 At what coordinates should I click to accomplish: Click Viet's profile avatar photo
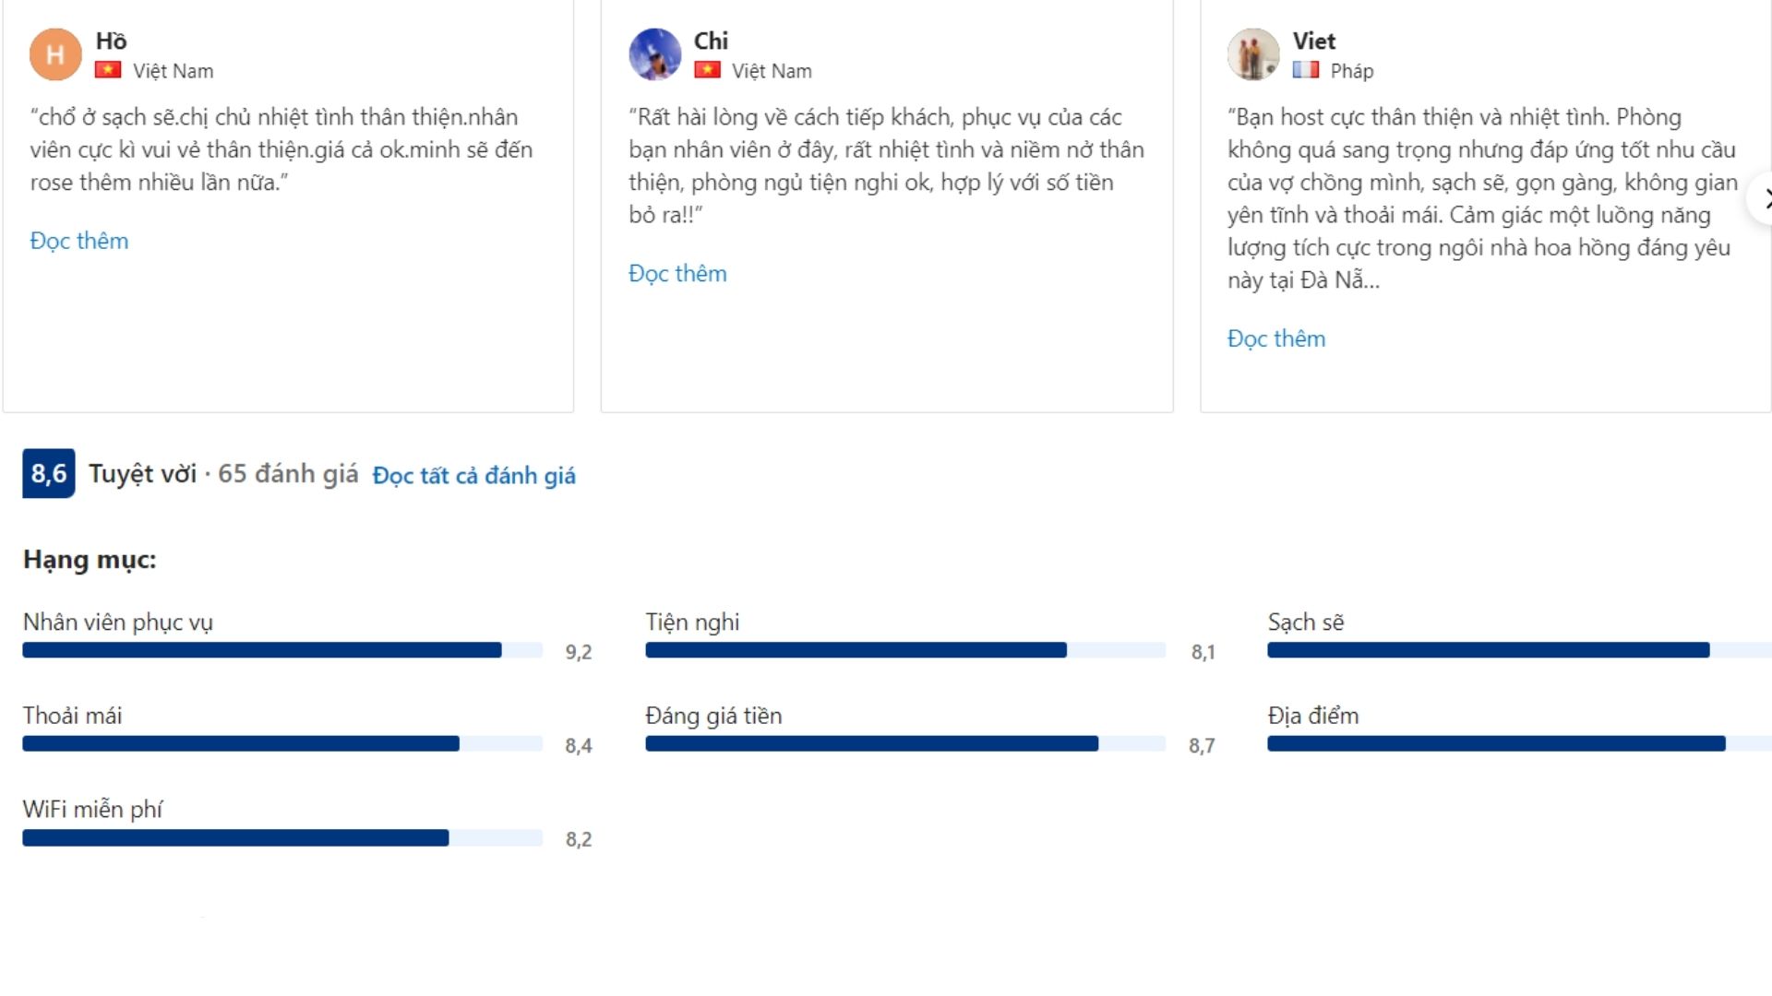click(1253, 54)
